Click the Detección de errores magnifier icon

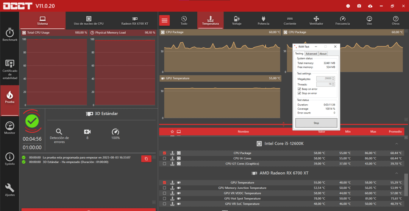point(59,132)
